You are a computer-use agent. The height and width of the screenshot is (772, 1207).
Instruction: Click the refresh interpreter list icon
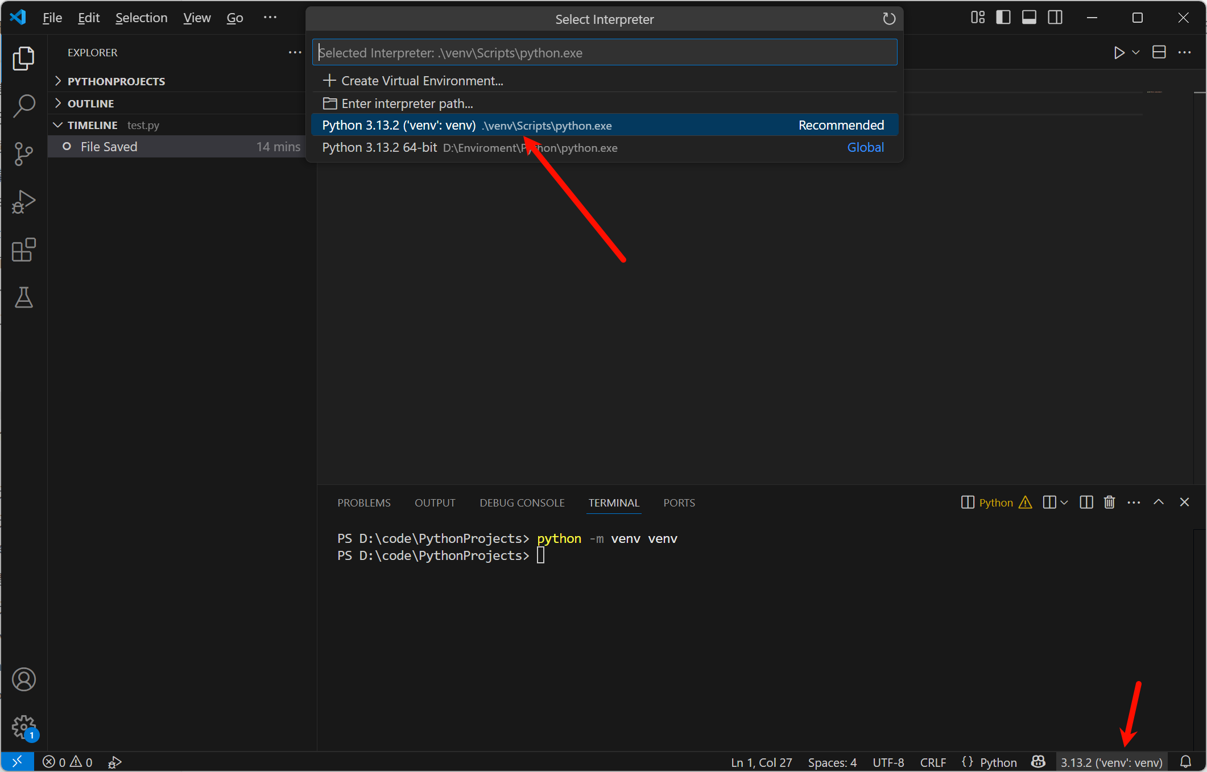click(x=888, y=19)
